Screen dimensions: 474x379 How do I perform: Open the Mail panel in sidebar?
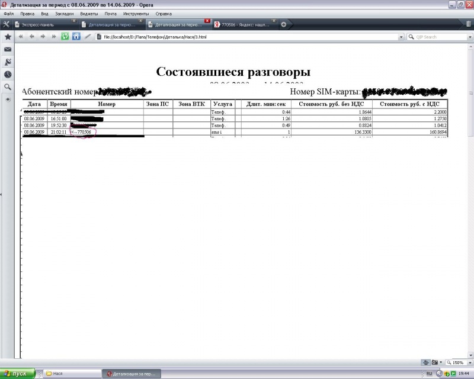(x=8, y=50)
